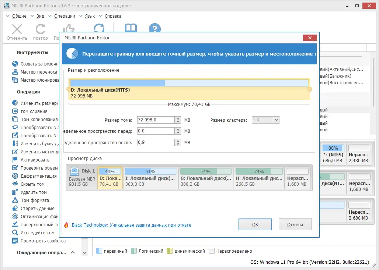Click the OS version status bar text
This screenshot has height=270, width=379.
pos(310,262)
